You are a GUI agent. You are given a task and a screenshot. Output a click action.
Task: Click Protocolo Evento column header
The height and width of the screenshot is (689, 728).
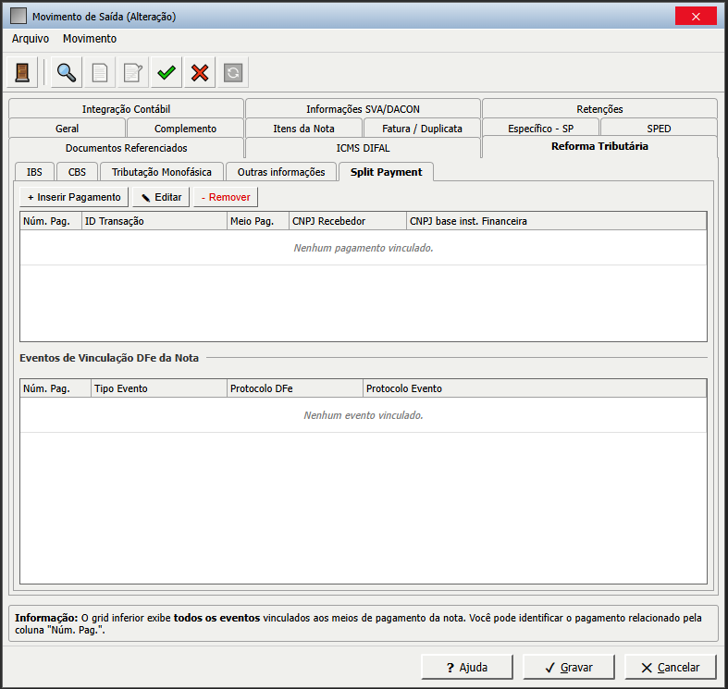point(535,388)
